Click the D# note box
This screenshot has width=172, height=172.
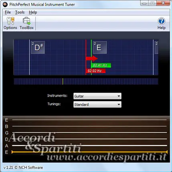point(38,47)
